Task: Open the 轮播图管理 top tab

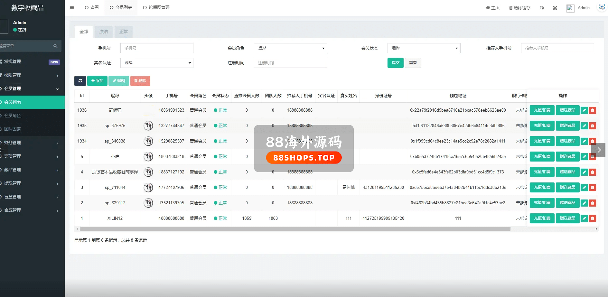Action: coord(156,7)
